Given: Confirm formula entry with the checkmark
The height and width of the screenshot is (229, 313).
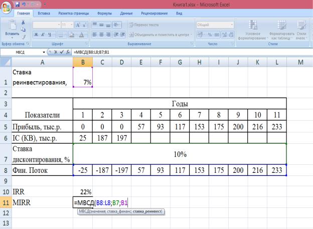Looking at the screenshot, I should coord(62,52).
